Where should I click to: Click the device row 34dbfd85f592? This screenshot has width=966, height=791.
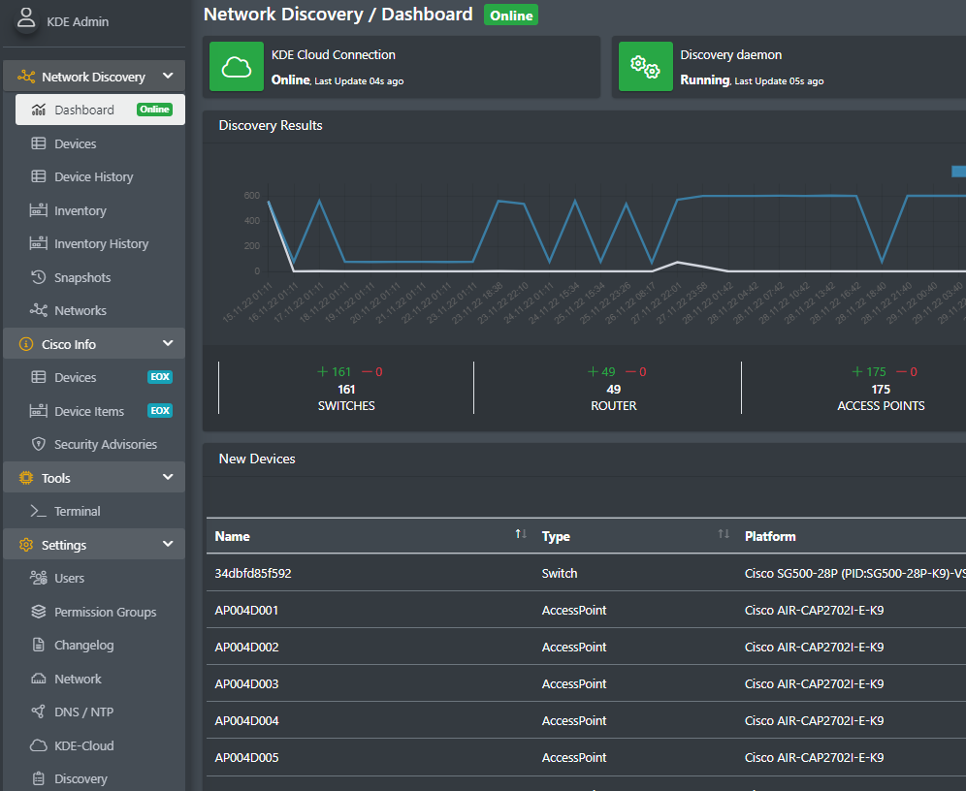pyautogui.click(x=586, y=573)
